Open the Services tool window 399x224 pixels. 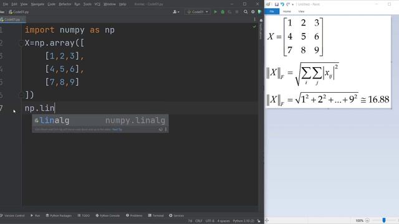tap(176, 216)
